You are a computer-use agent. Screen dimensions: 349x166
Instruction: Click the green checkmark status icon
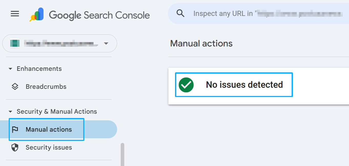coord(186,85)
